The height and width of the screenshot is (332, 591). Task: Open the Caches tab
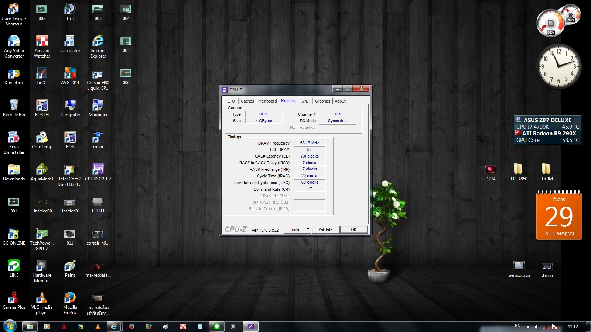247,101
